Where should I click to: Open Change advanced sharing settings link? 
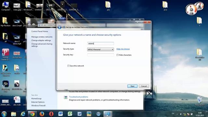[42, 45]
